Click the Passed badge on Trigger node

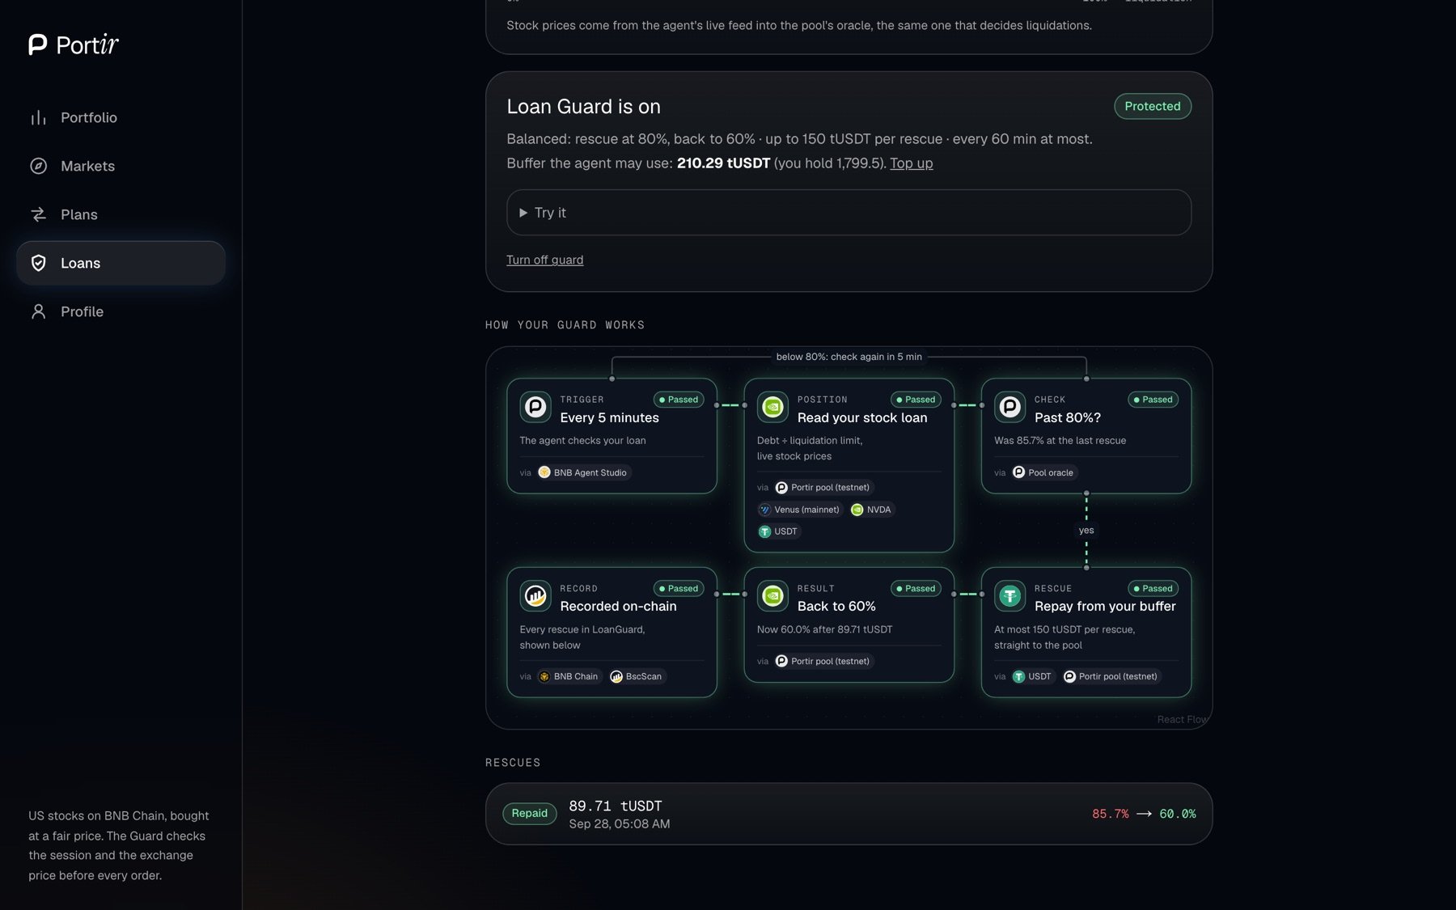(678, 400)
